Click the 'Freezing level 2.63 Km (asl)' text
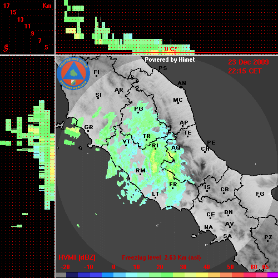This screenshot has width=278, height=278. pos(161,257)
